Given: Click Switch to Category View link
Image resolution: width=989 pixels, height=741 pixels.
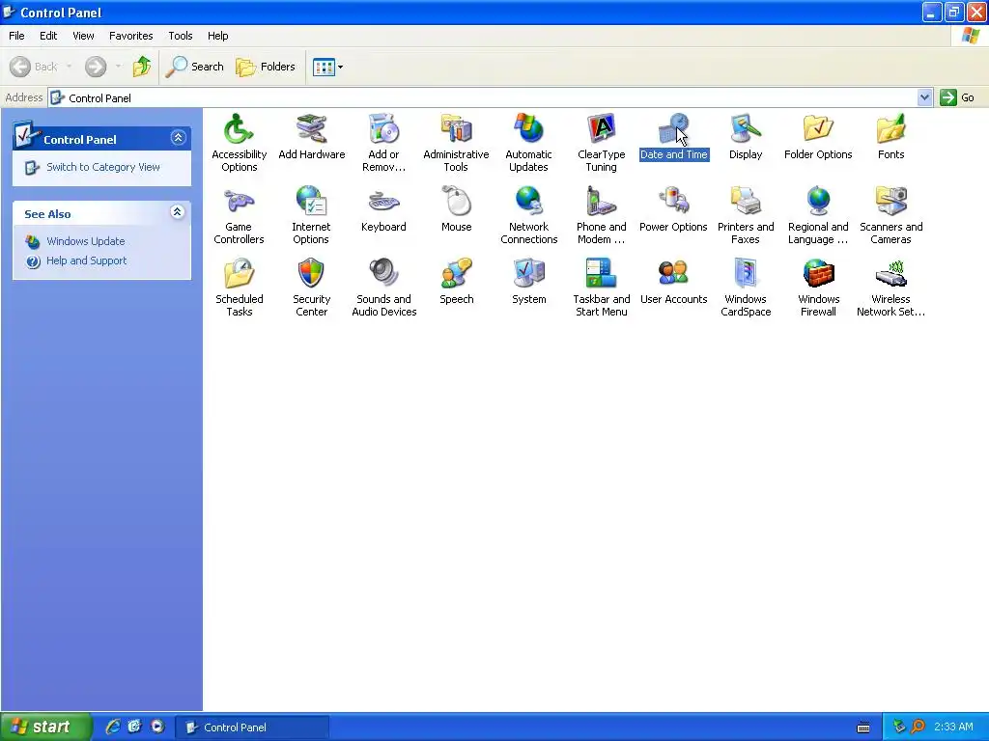Looking at the screenshot, I should tap(102, 167).
